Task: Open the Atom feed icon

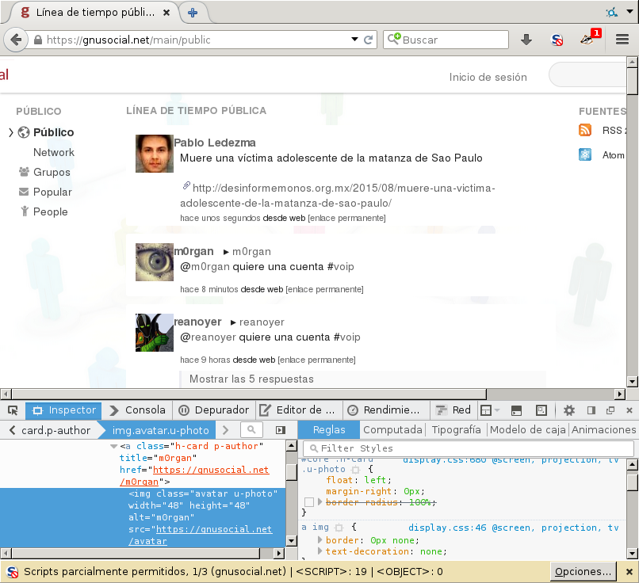Action: click(585, 154)
